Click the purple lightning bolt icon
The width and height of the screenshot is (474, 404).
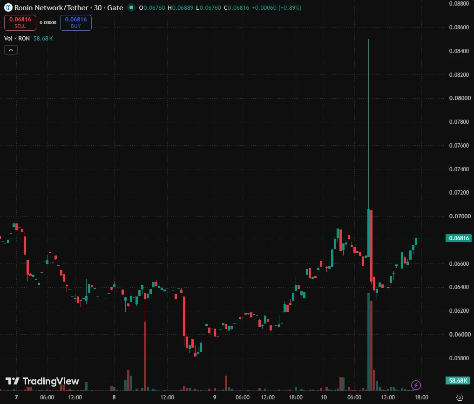[416, 385]
